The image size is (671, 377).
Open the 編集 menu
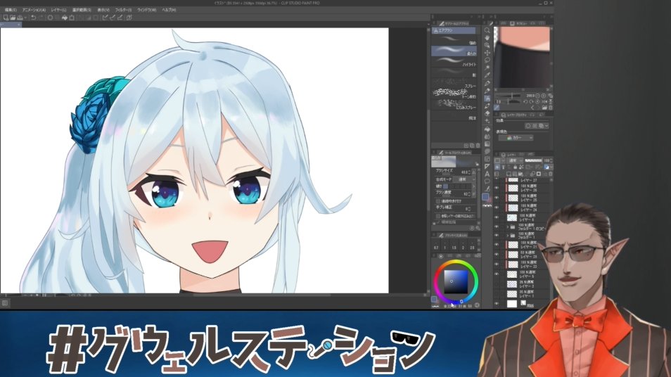[11, 9]
